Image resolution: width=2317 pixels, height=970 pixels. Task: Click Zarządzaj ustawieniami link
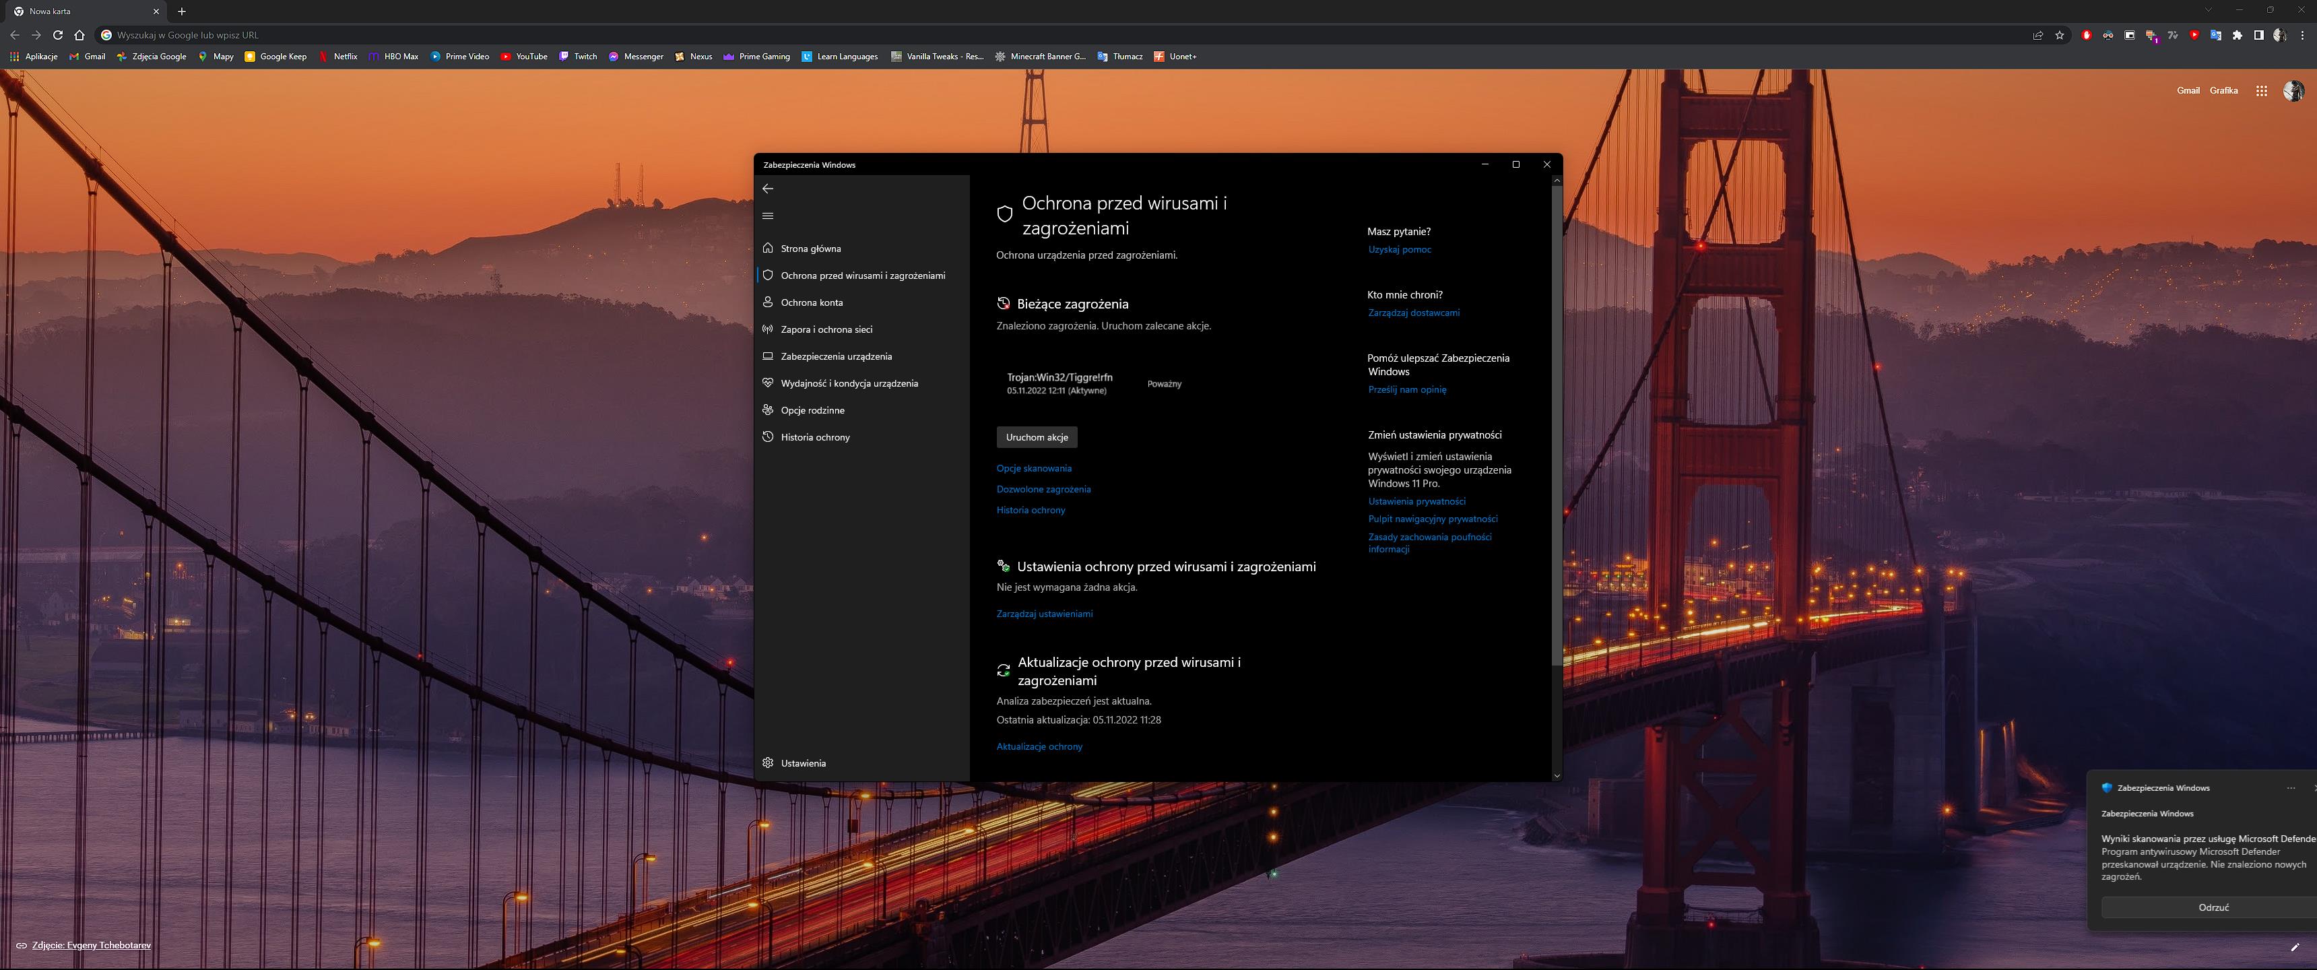pos(1043,614)
